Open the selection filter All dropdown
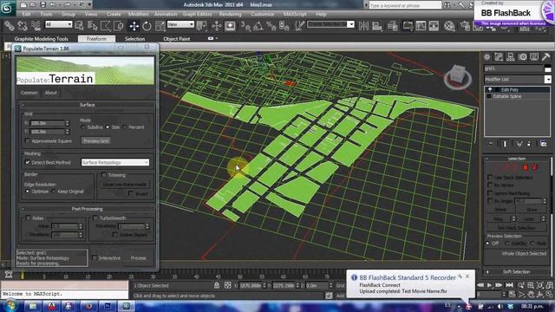555x312 pixels. 58,24
